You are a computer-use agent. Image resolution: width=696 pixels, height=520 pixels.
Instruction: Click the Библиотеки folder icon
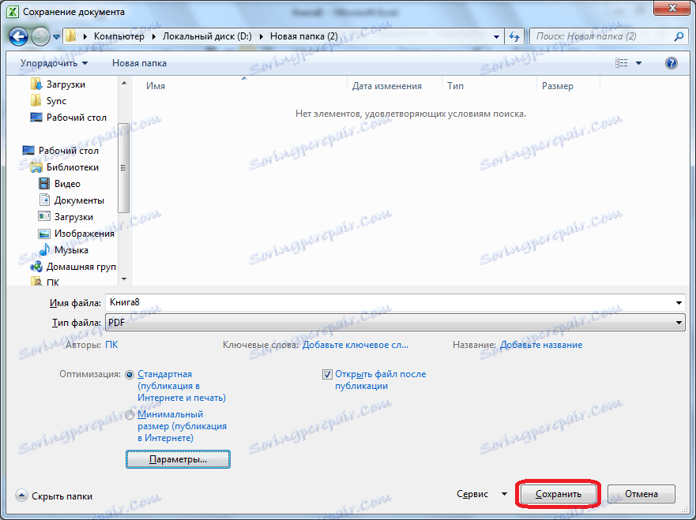36,167
